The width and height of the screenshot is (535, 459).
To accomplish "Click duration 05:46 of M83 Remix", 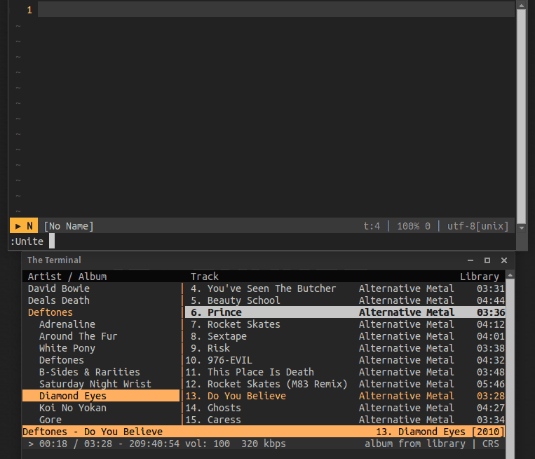I will click(x=491, y=384).
